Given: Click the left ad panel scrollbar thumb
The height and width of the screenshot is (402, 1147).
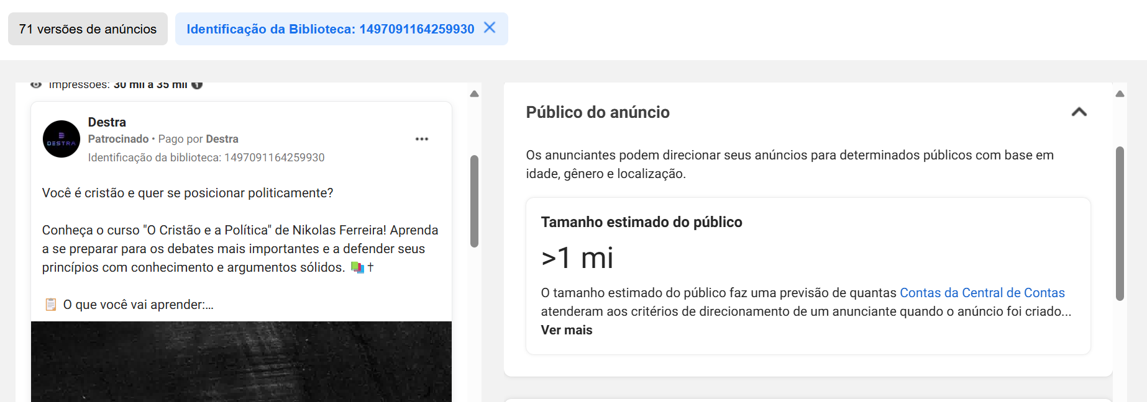Looking at the screenshot, I should 474,201.
